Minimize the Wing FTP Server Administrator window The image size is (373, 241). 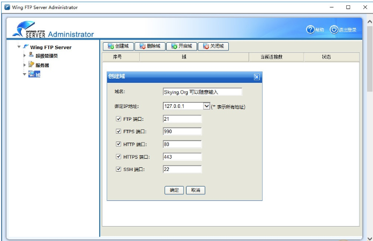pyautogui.click(x=332, y=7)
